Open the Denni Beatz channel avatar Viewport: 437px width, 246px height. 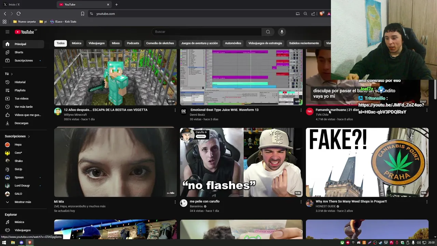click(x=184, y=111)
